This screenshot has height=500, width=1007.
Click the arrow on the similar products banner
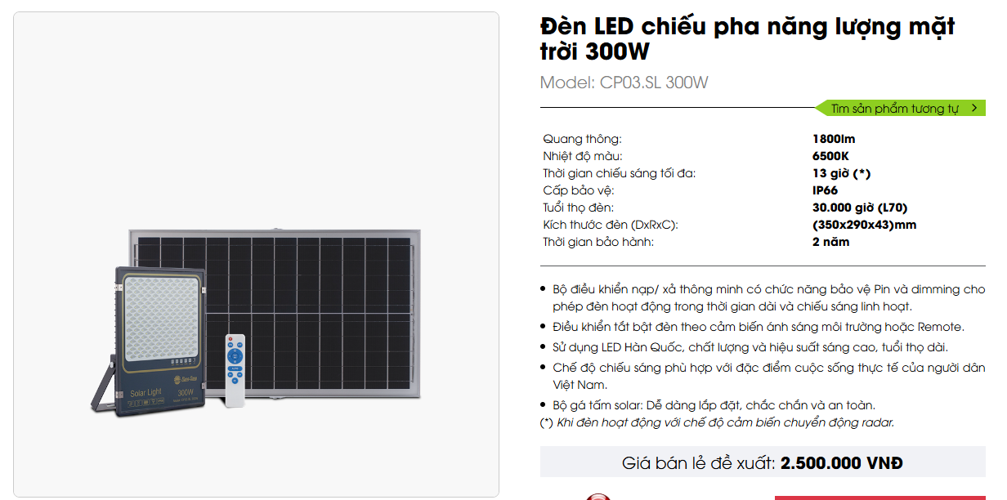coord(974,108)
